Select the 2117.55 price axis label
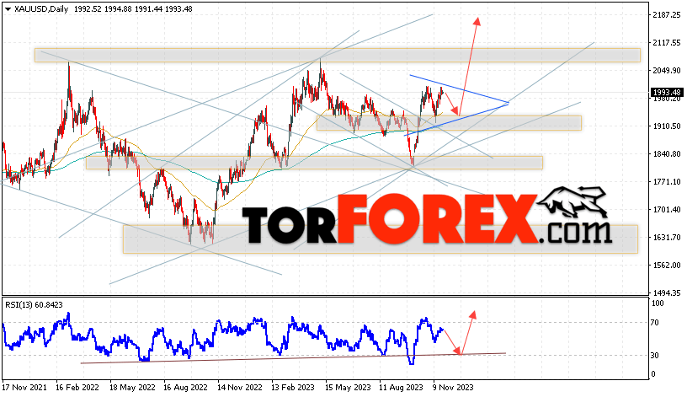 [667, 42]
